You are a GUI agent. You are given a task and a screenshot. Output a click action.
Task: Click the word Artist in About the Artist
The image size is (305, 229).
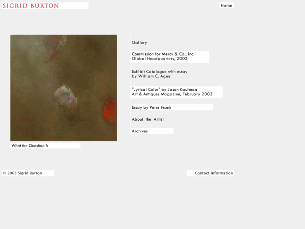tap(159, 119)
